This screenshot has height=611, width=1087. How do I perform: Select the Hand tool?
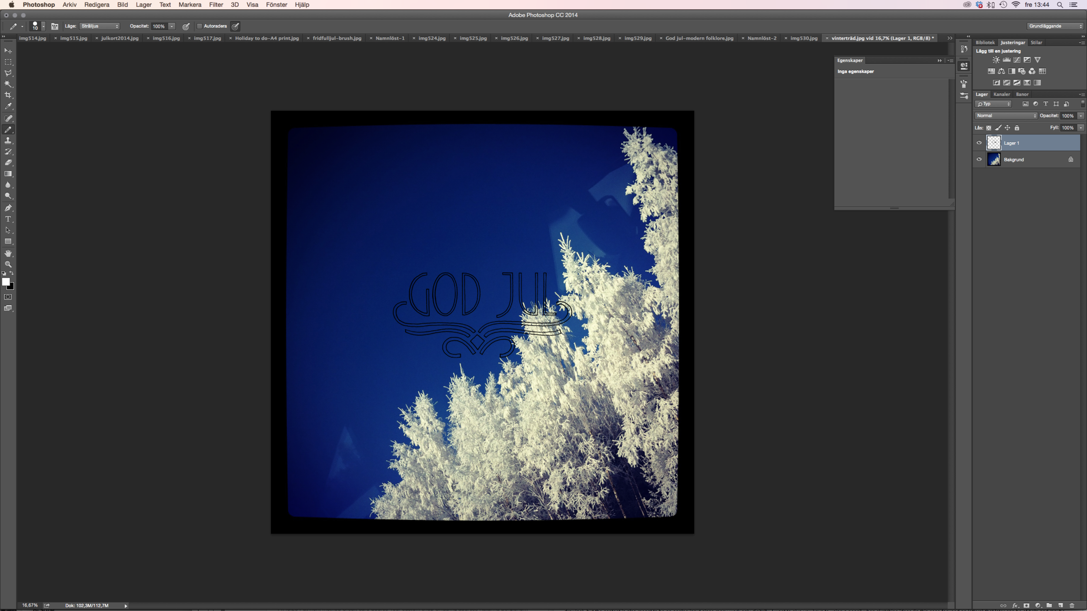coord(8,253)
